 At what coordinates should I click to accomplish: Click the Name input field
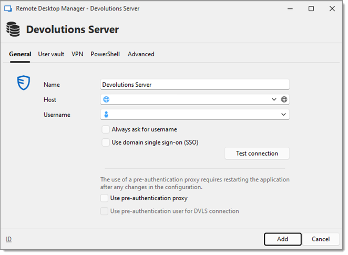(195, 85)
